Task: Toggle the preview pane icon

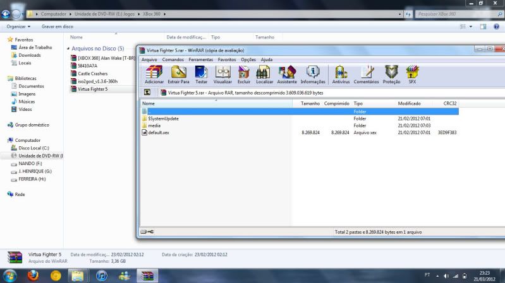Action: click(x=483, y=26)
